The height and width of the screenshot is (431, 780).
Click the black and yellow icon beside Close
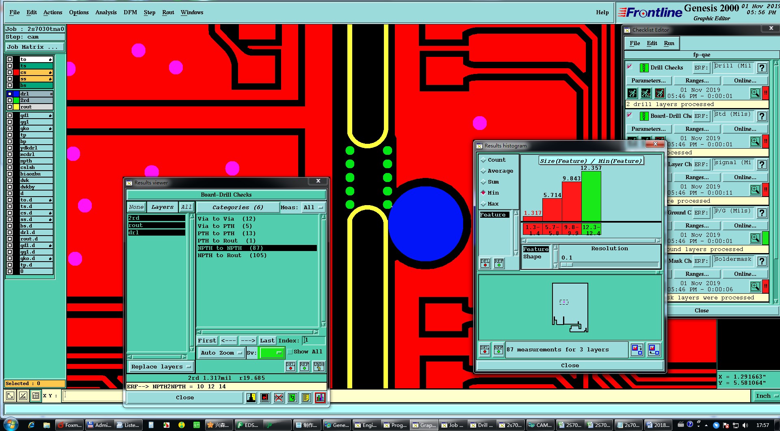251,398
